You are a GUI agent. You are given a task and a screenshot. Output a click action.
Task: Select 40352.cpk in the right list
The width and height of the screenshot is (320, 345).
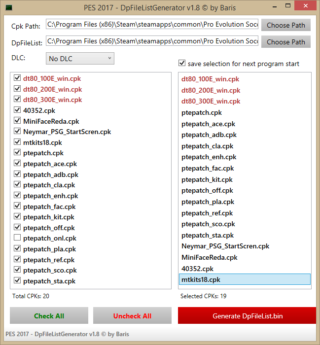pyautogui.click(x=245, y=269)
